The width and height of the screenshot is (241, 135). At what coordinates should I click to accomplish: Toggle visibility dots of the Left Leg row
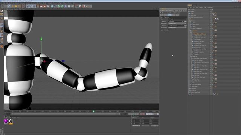point(210,88)
